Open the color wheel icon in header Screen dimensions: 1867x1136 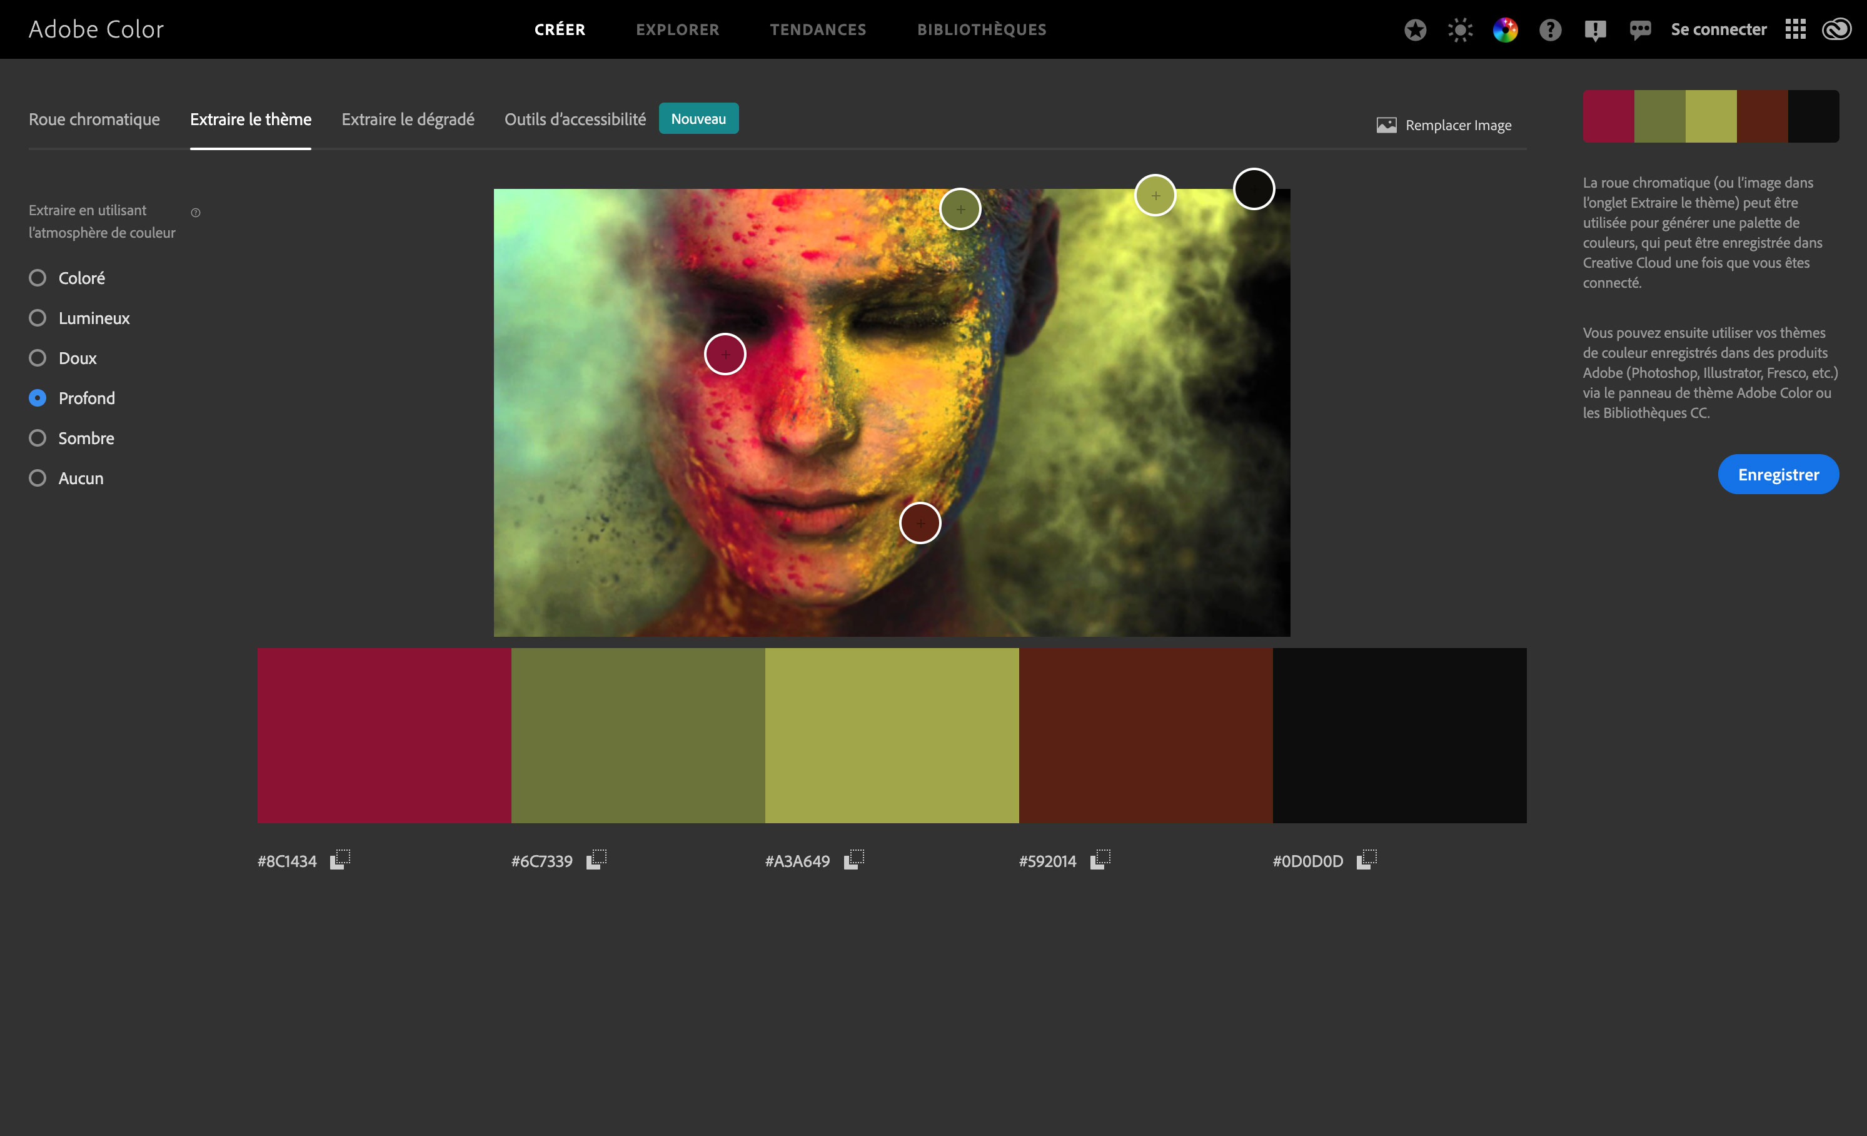[x=1506, y=29]
